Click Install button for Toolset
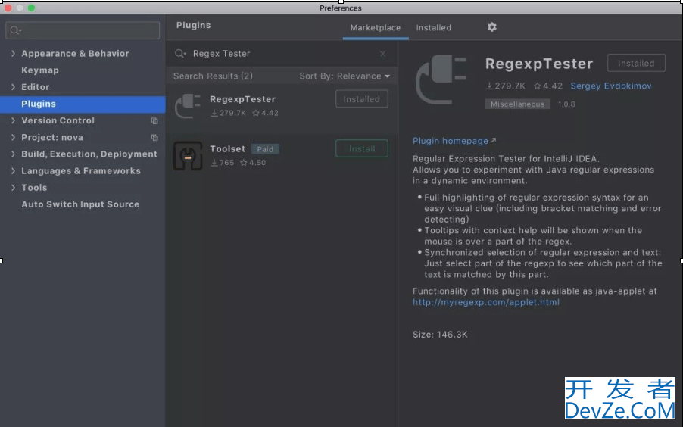The width and height of the screenshot is (683, 427). point(361,148)
